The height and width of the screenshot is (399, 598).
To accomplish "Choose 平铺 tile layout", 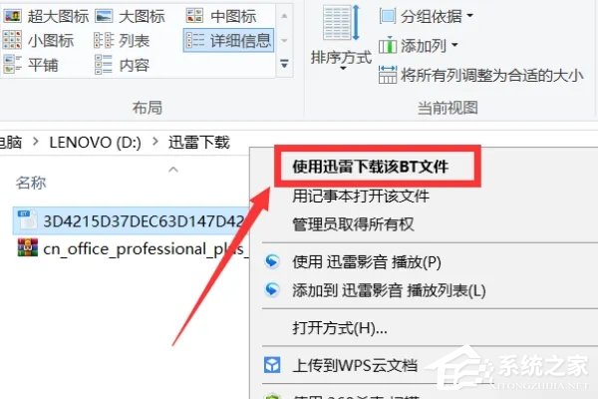I will 31,65.
